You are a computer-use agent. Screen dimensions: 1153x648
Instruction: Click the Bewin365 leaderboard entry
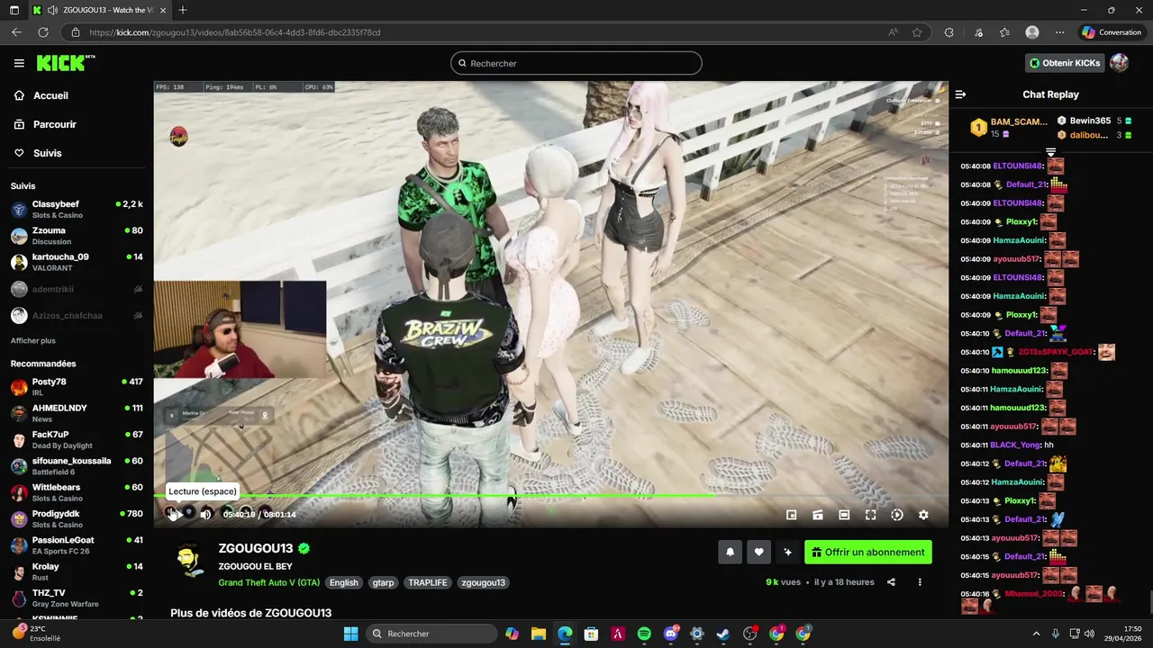[x=1094, y=121]
